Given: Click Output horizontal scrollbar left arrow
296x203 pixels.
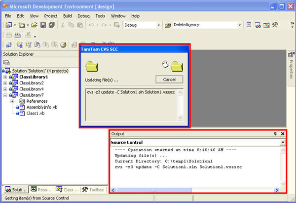Looking at the screenshot, I should 113,190.
